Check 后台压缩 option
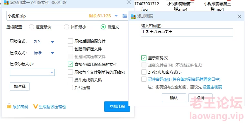The width and height of the screenshot is (250, 124). pyautogui.click(x=70, y=88)
